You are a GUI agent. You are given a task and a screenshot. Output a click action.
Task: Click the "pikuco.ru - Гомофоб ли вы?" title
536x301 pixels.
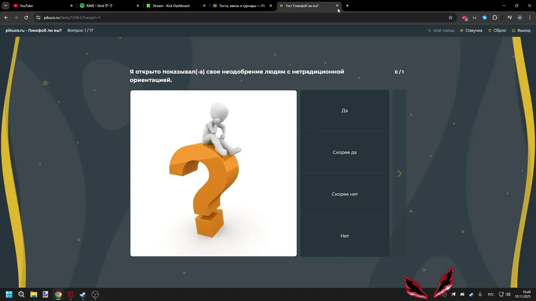tap(33, 31)
